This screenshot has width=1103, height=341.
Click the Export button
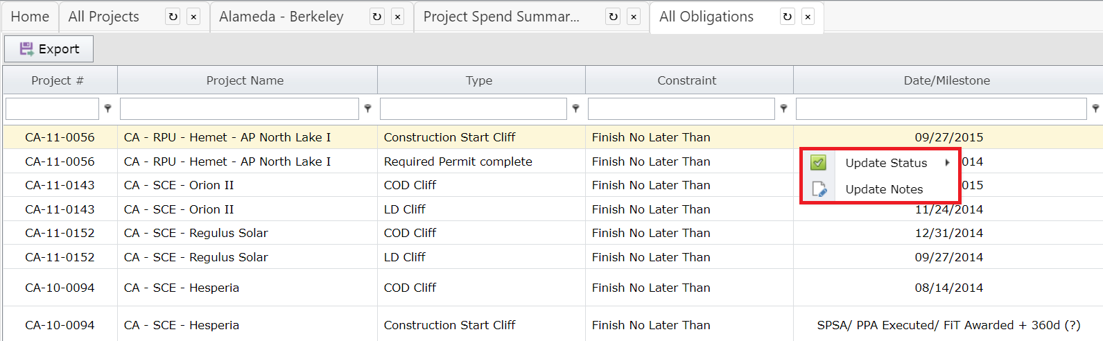click(49, 49)
